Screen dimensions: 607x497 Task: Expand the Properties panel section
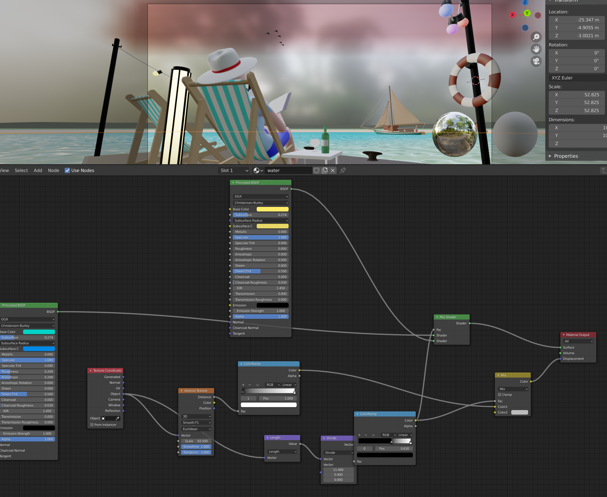coord(565,156)
